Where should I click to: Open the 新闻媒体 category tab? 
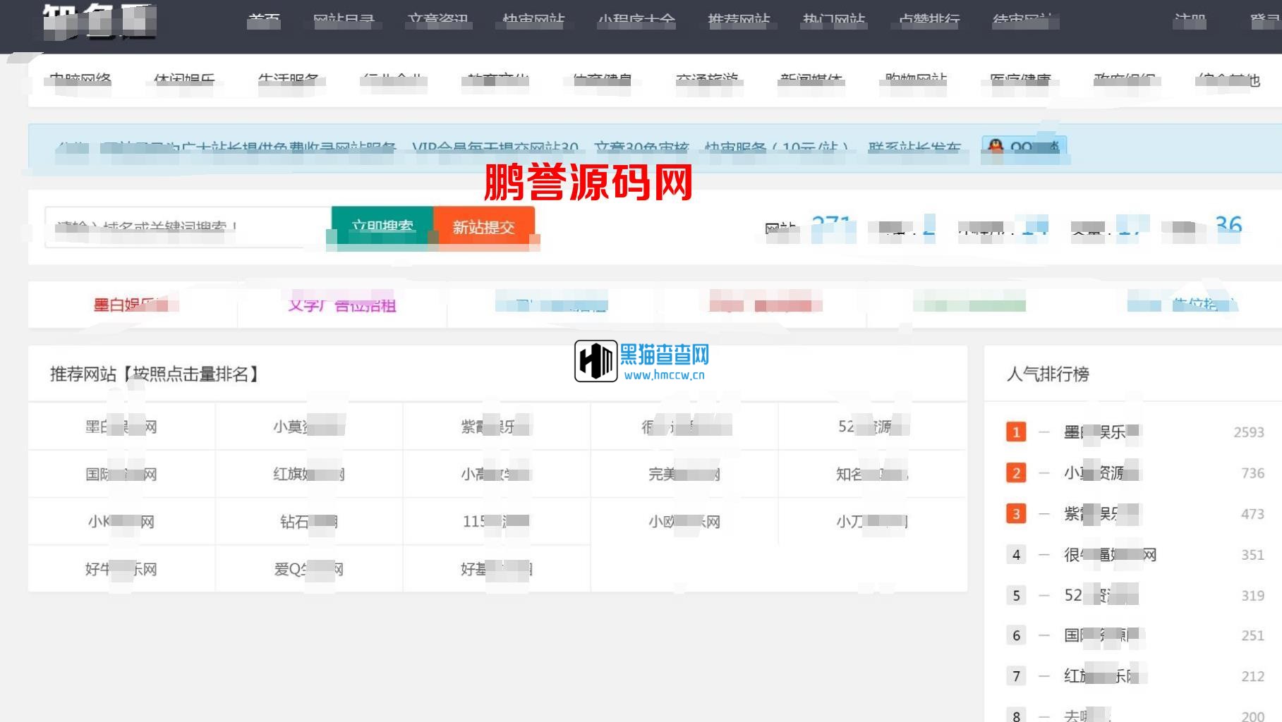click(x=811, y=80)
